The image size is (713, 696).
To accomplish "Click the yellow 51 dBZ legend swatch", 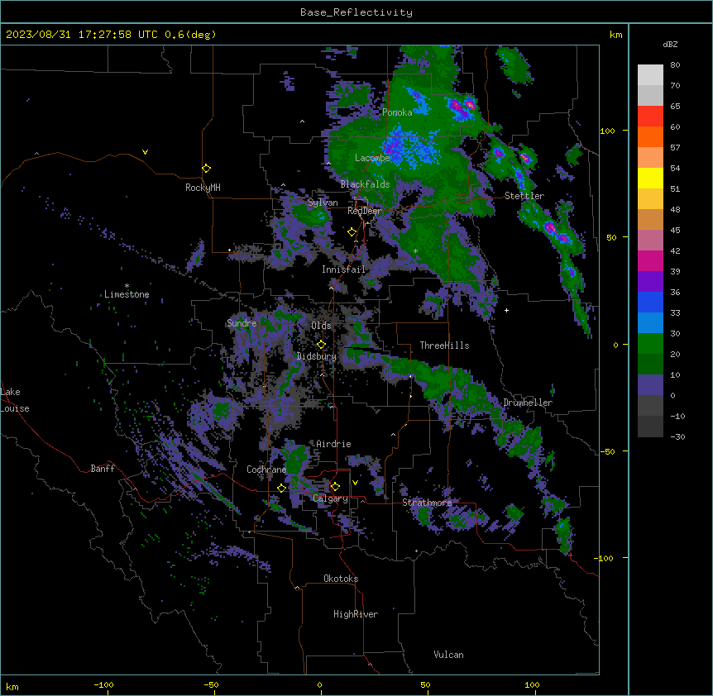I will click(650, 178).
